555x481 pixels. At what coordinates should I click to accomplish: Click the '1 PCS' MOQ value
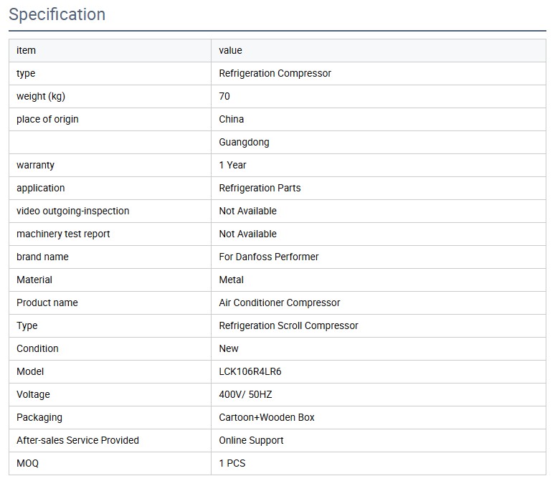click(x=232, y=463)
